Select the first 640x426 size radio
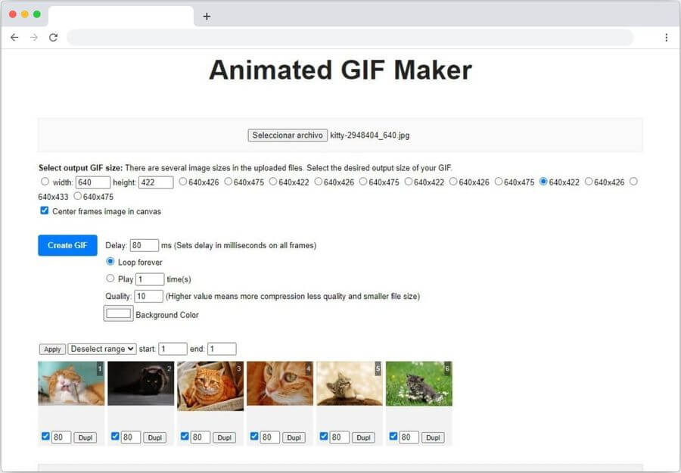 [183, 182]
